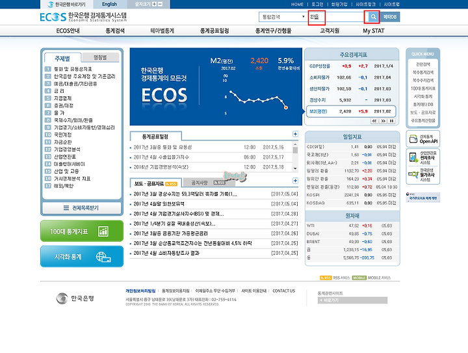Show next indicator with the » button
The height and width of the screenshot is (353, 468).
(x=383, y=121)
